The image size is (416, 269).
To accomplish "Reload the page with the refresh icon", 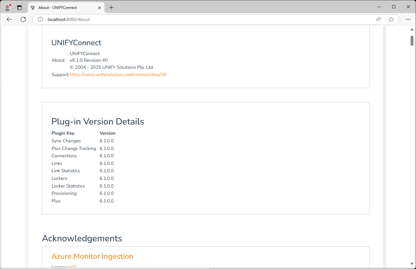I will (x=23, y=19).
